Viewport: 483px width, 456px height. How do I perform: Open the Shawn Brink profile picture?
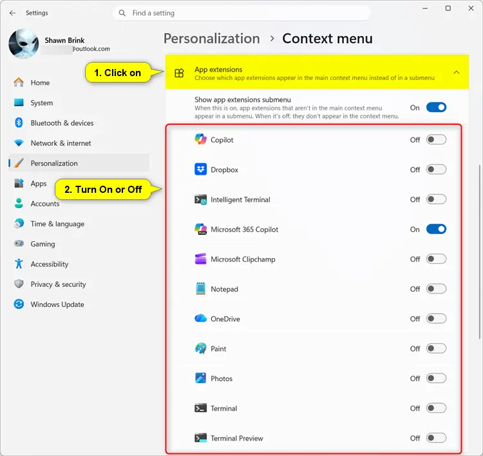pyautogui.click(x=24, y=44)
